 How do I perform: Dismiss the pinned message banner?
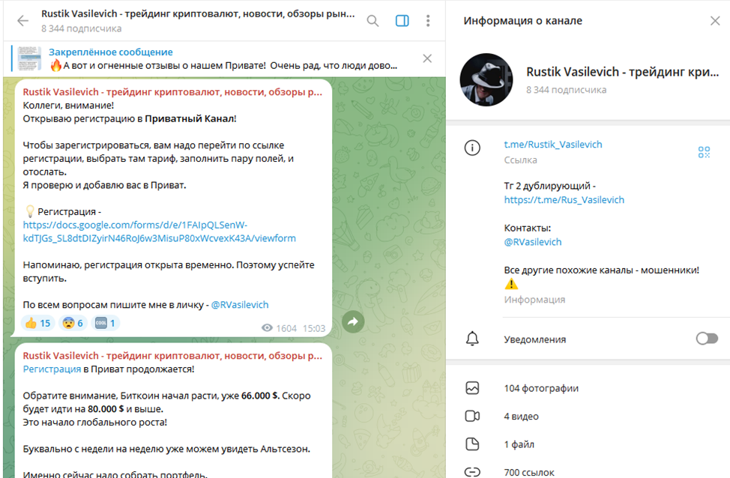pyautogui.click(x=427, y=58)
